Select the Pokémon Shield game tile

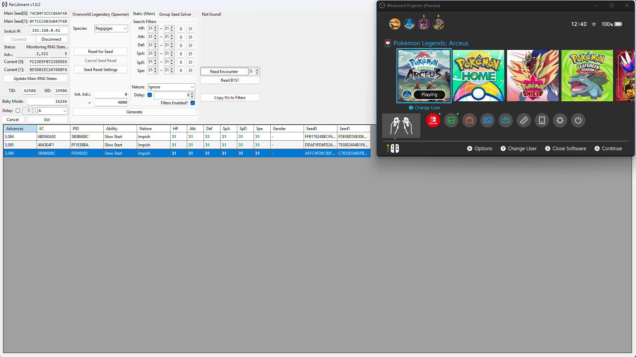pos(533,76)
